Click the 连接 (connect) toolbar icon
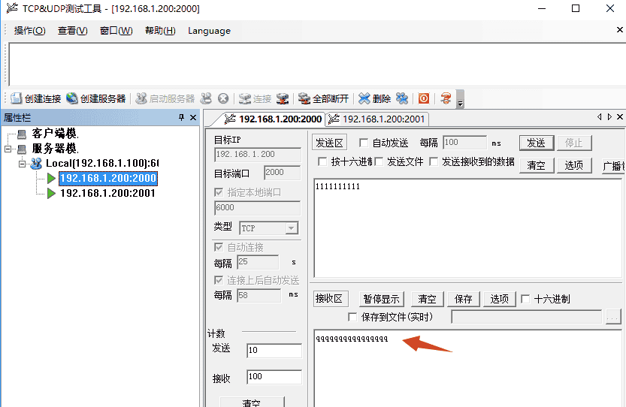The width and height of the screenshot is (626, 407). (244, 98)
